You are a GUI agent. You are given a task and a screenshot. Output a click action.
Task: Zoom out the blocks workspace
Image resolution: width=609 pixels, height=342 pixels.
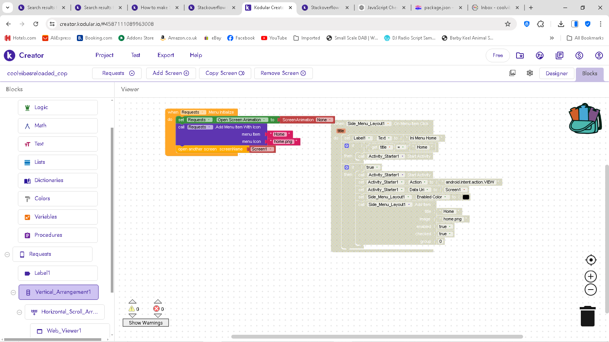pos(591,290)
